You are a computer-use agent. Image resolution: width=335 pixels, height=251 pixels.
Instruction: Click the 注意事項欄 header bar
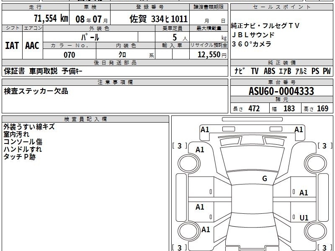[x=115, y=82]
